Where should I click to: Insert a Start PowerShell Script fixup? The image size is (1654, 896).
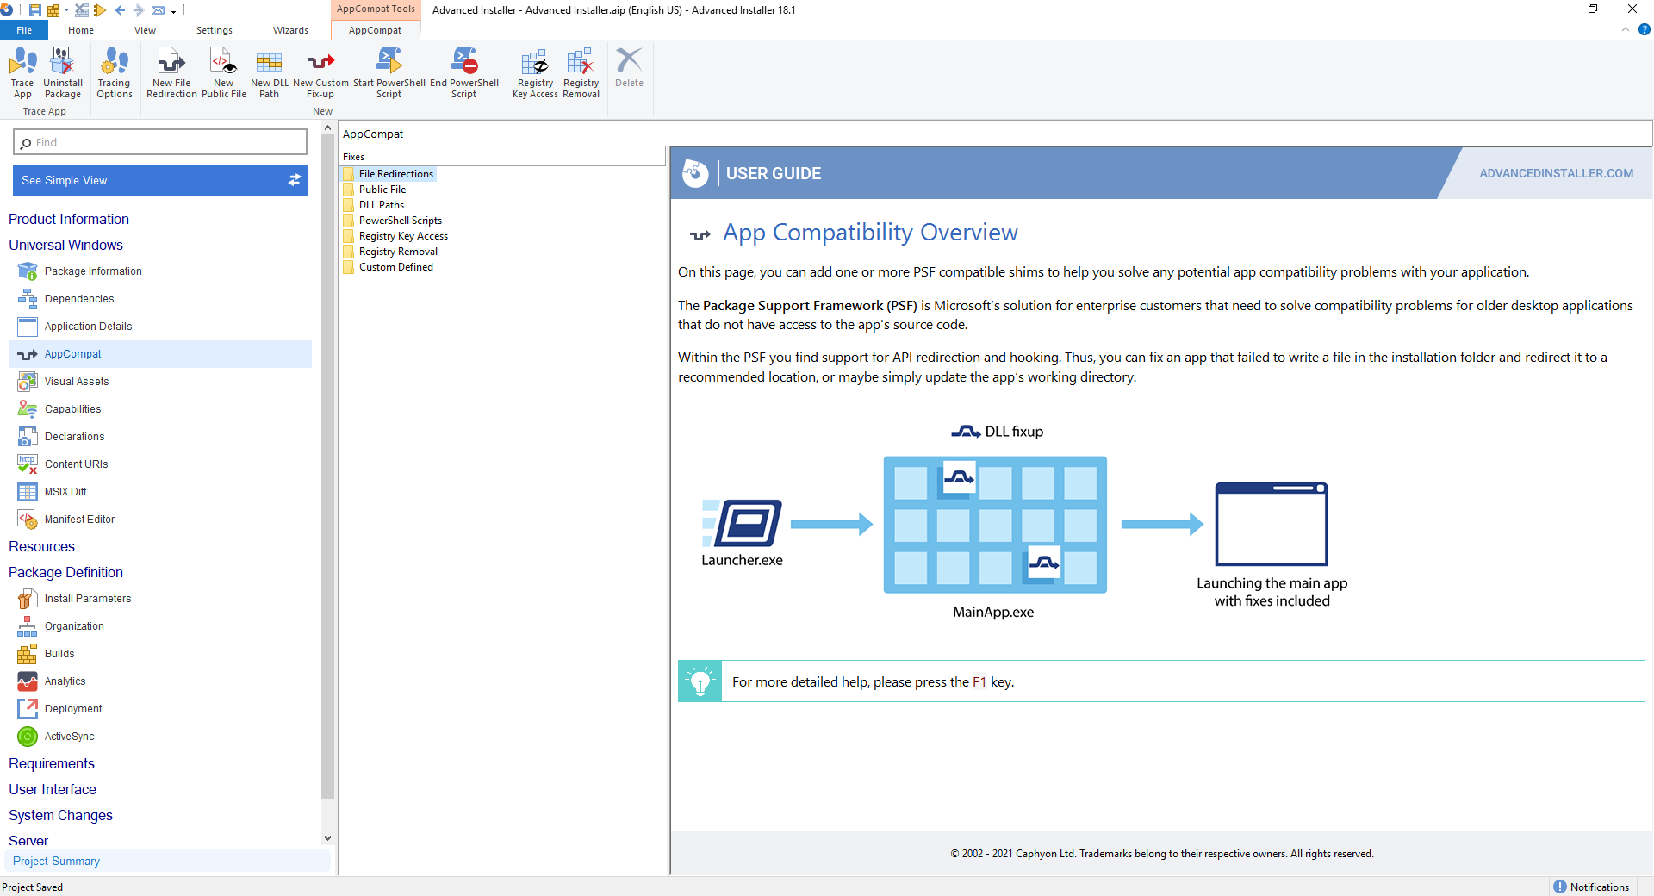pos(389,73)
